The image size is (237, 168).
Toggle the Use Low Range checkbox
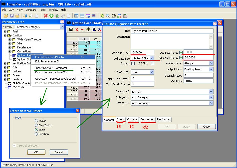181,53
